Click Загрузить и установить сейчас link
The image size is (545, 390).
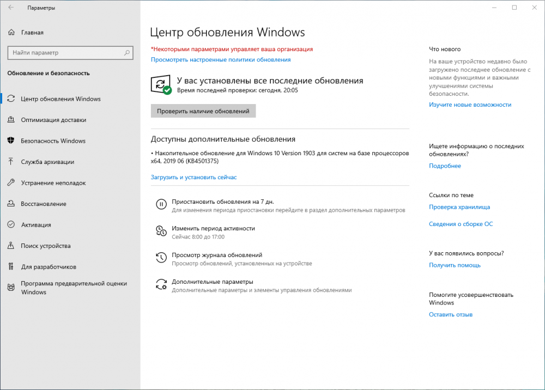click(193, 177)
